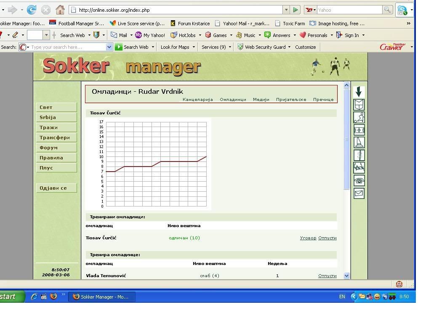Click the Crawler search input field
431x323 pixels.
(67, 47)
